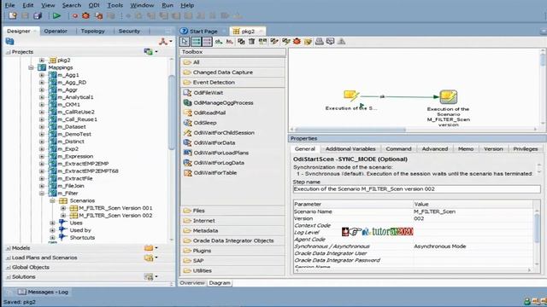Open the Messages - Log panel button
This screenshot has width=547, height=307.
point(44,292)
